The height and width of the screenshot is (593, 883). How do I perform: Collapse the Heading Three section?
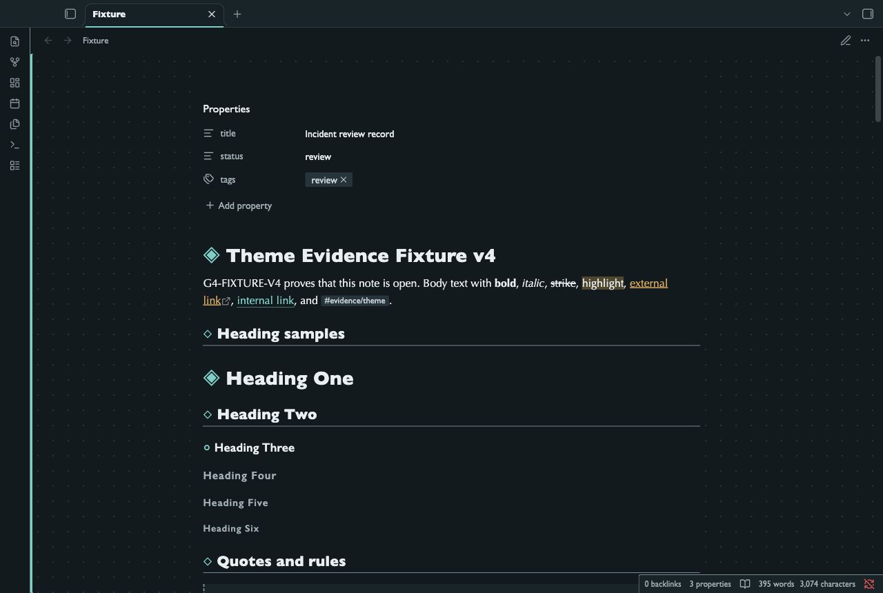(x=207, y=448)
